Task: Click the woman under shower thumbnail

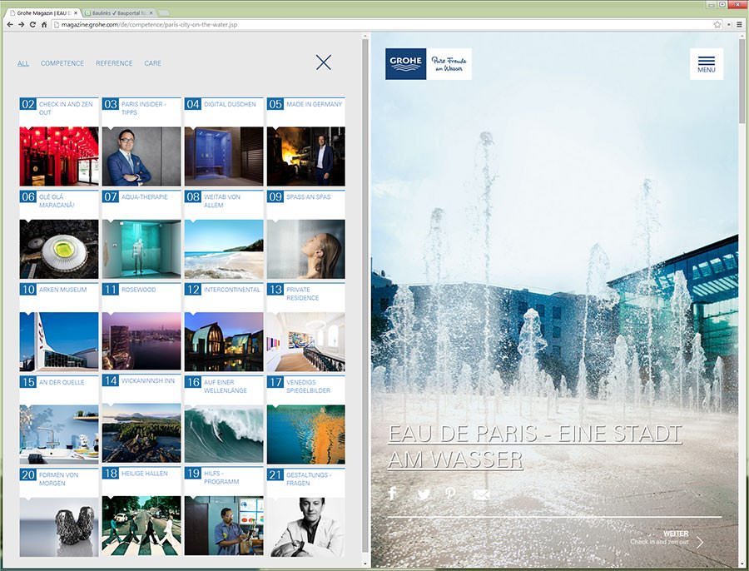Action: tap(306, 249)
